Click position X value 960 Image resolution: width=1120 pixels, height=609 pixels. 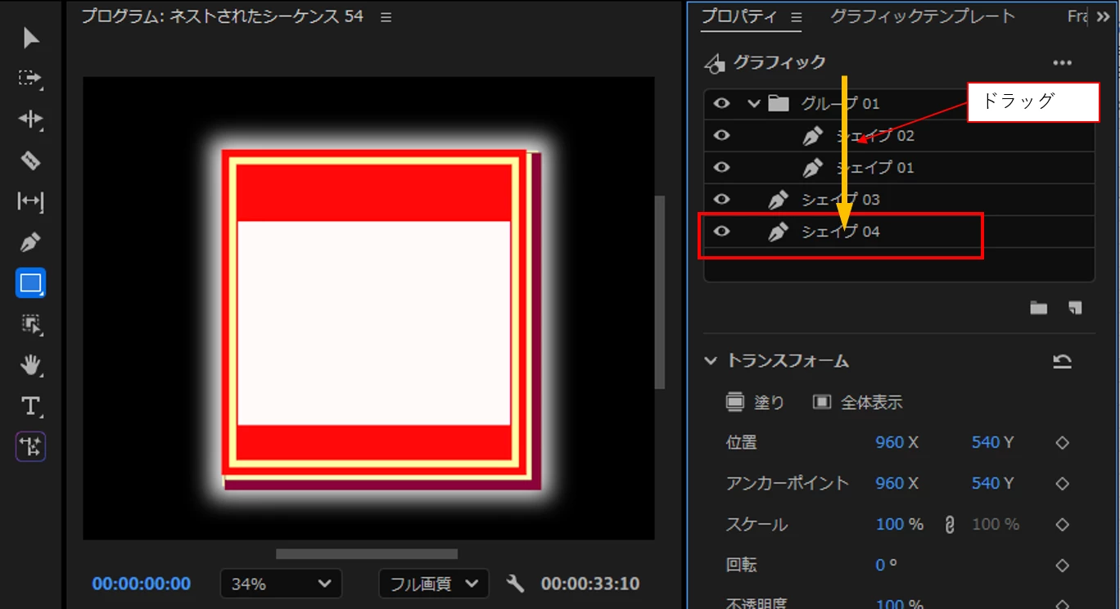889,443
